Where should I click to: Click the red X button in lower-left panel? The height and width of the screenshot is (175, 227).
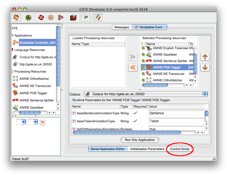click(43, 122)
